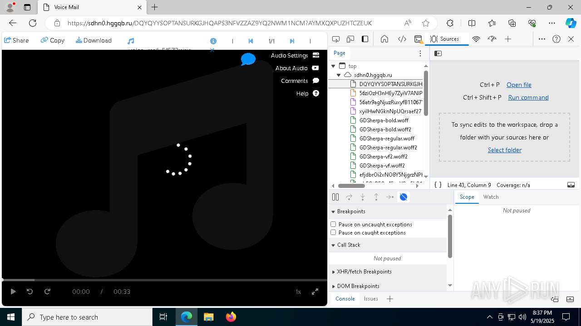Open the blue info icon
The height and width of the screenshot is (326, 581).
pyautogui.click(x=213, y=41)
